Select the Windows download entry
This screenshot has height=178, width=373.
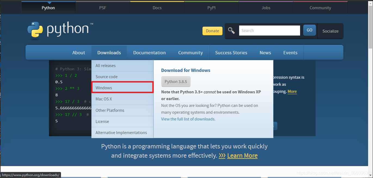[122, 87]
